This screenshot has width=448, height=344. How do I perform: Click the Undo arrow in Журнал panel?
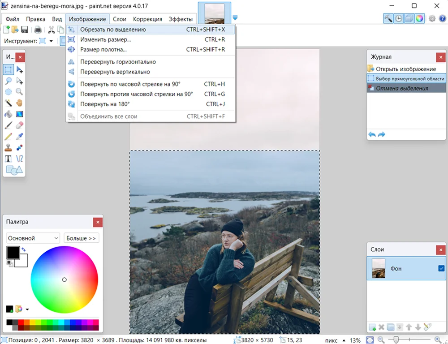coord(372,134)
